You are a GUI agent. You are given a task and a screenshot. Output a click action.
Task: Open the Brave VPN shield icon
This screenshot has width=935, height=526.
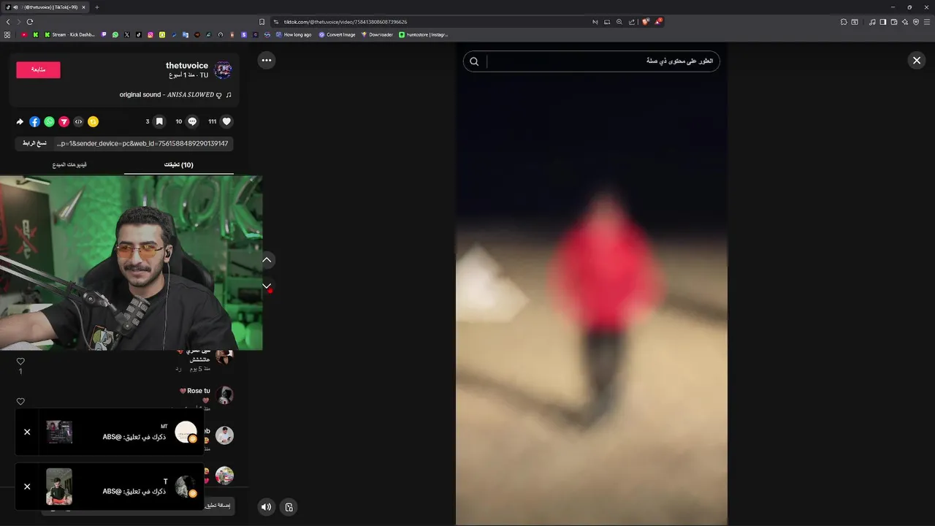click(916, 22)
